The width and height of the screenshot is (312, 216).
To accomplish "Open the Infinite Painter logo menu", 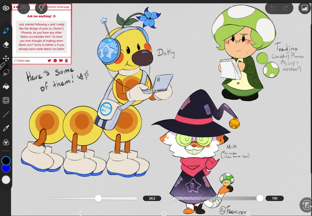I will (x=6, y=8).
